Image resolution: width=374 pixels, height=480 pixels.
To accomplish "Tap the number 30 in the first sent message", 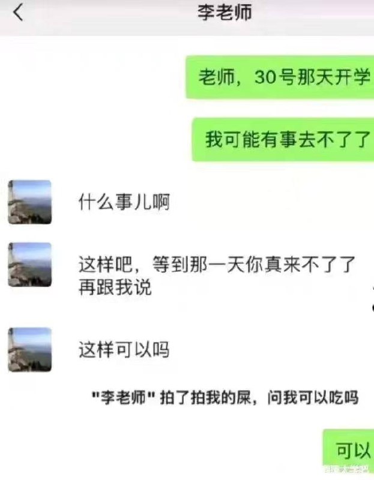I will tap(265, 77).
